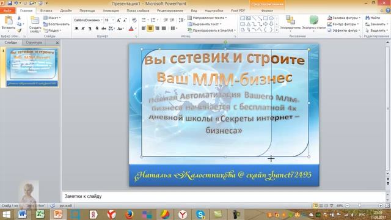Align text left in paragraph group

(x=144, y=29)
